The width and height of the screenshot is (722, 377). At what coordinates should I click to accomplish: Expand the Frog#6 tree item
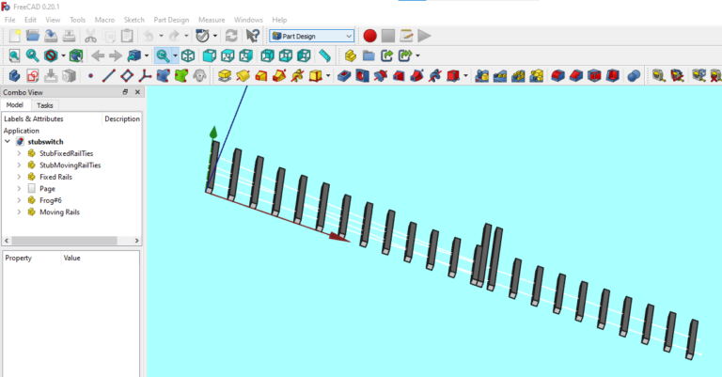coord(19,200)
